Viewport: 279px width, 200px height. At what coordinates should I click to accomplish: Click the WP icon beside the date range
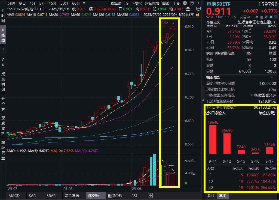[x=198, y=9]
